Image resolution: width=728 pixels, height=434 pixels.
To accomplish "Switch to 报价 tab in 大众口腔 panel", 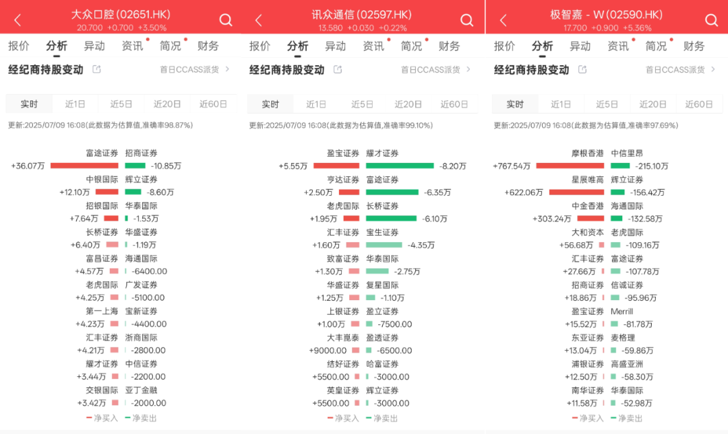I will pyautogui.click(x=19, y=46).
